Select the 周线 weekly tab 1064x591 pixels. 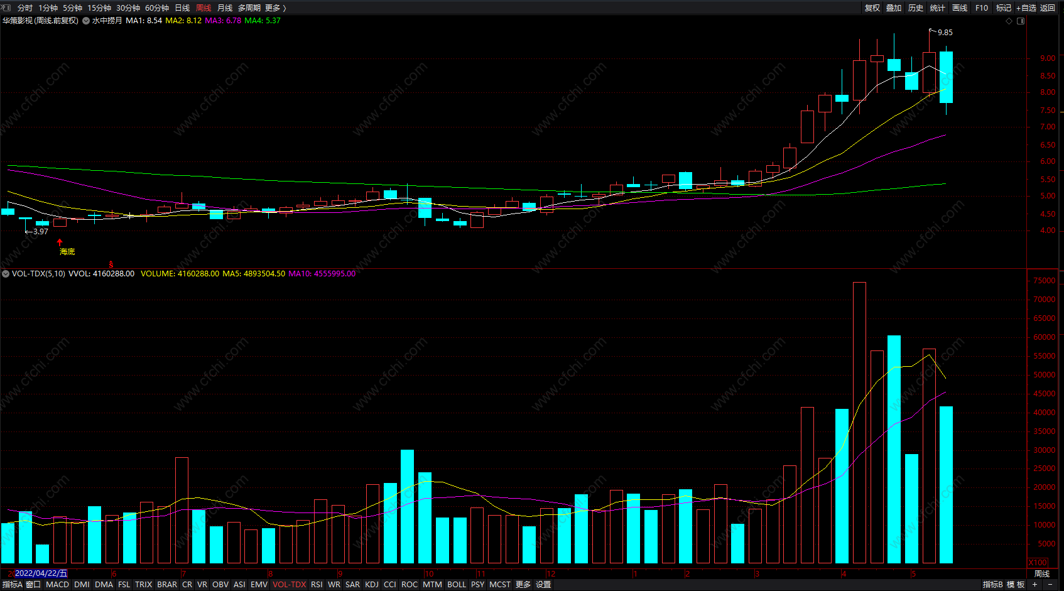(x=204, y=8)
